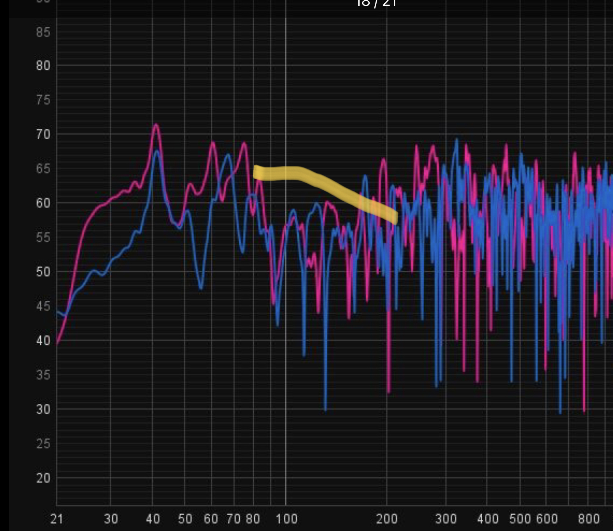613x531 pixels.
Task: Select the 25 level-axis label
Action: [43, 444]
